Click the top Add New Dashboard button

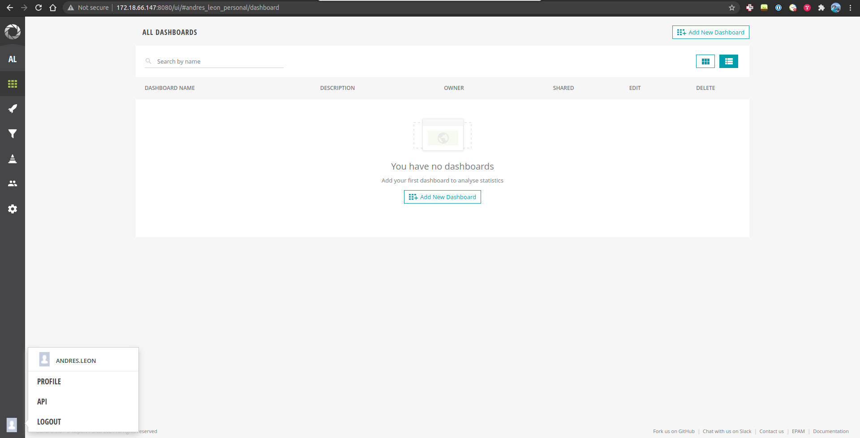(711, 32)
